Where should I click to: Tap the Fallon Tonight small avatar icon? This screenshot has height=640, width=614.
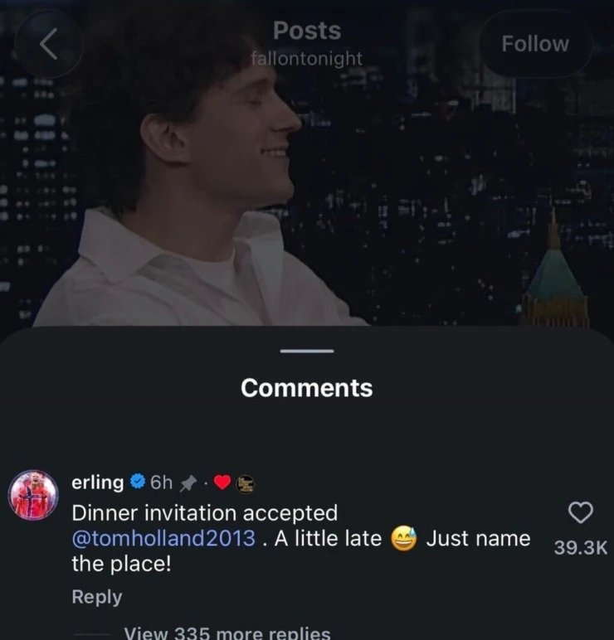tap(246, 483)
